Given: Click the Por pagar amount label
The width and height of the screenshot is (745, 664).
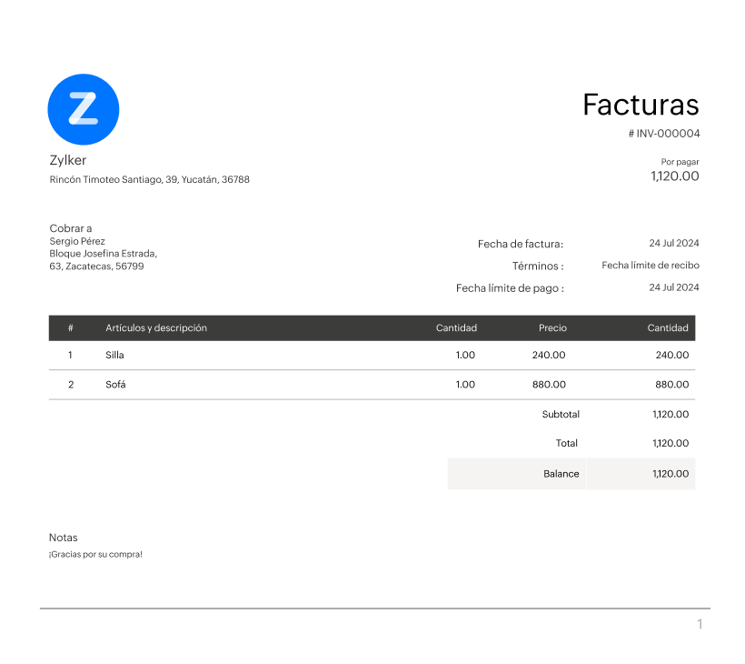Looking at the screenshot, I should click(680, 162).
